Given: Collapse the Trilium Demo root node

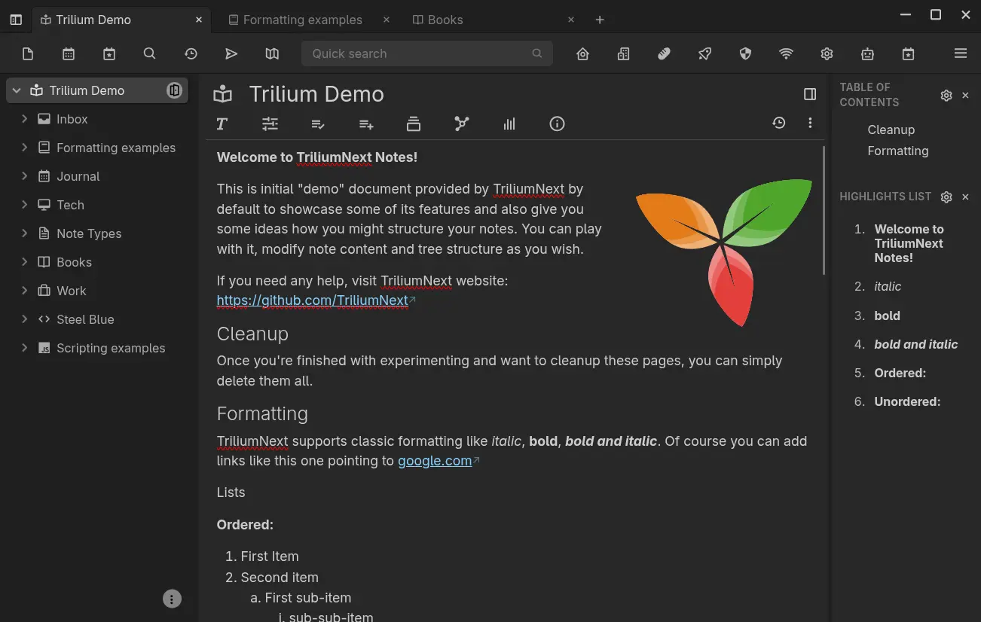Looking at the screenshot, I should (x=17, y=90).
